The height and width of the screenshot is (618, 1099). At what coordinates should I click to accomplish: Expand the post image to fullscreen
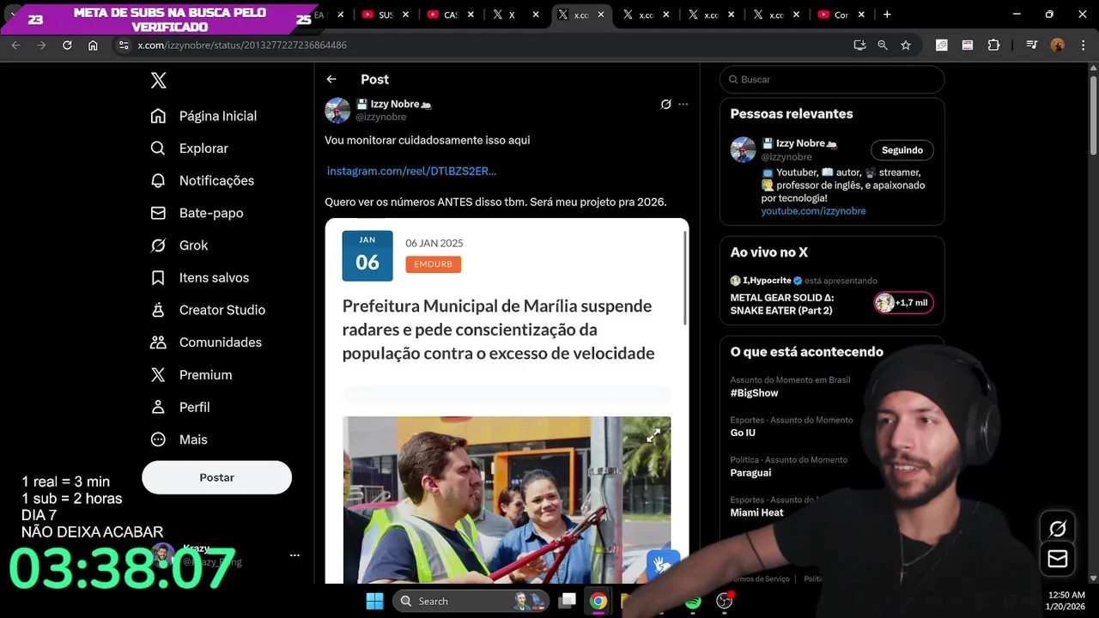(653, 436)
